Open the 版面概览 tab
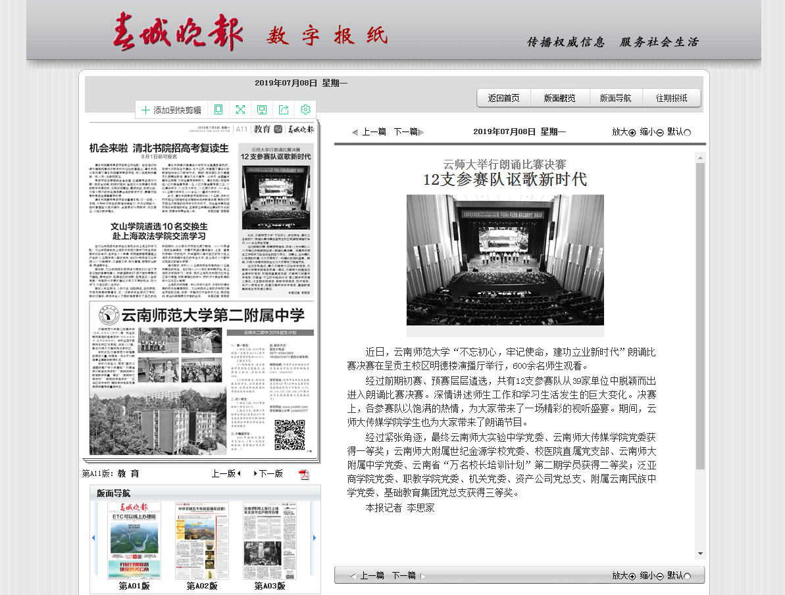Image resolution: width=785 pixels, height=595 pixels. pos(559,98)
